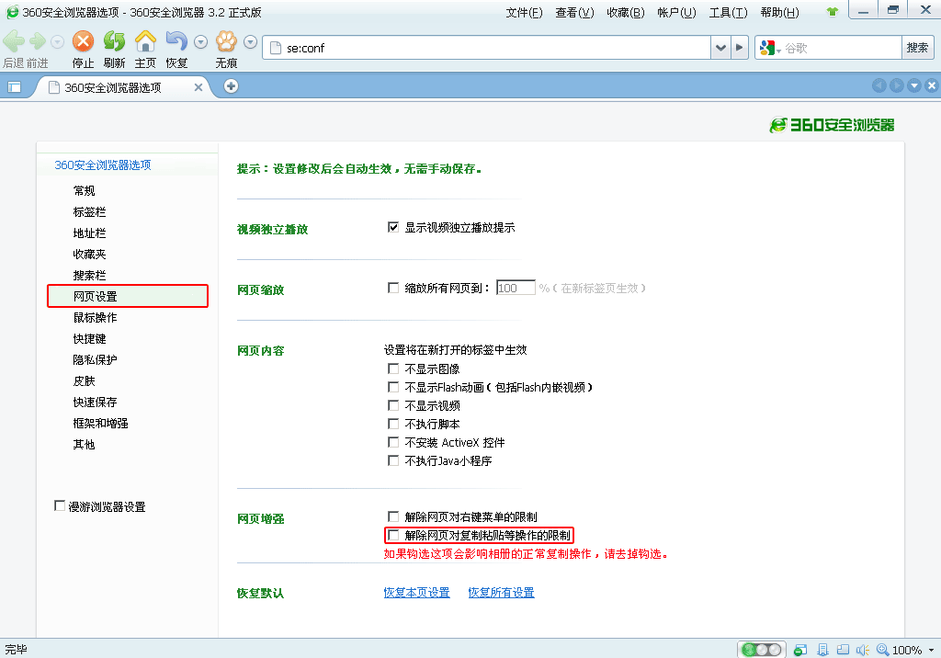Open the zoom level dropdown at 100%
941x658 pixels.
[x=932, y=650]
